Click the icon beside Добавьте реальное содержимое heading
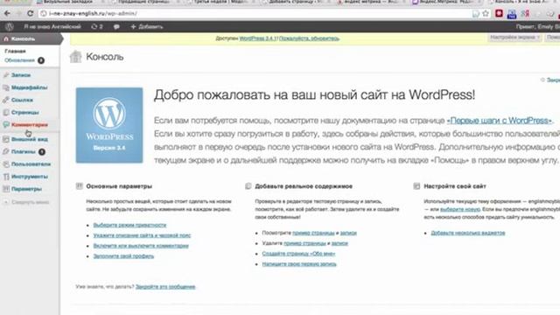 (248, 186)
